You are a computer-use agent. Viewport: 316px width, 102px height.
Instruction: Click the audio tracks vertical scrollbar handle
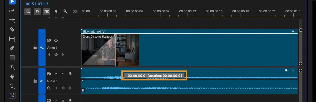[301, 70]
